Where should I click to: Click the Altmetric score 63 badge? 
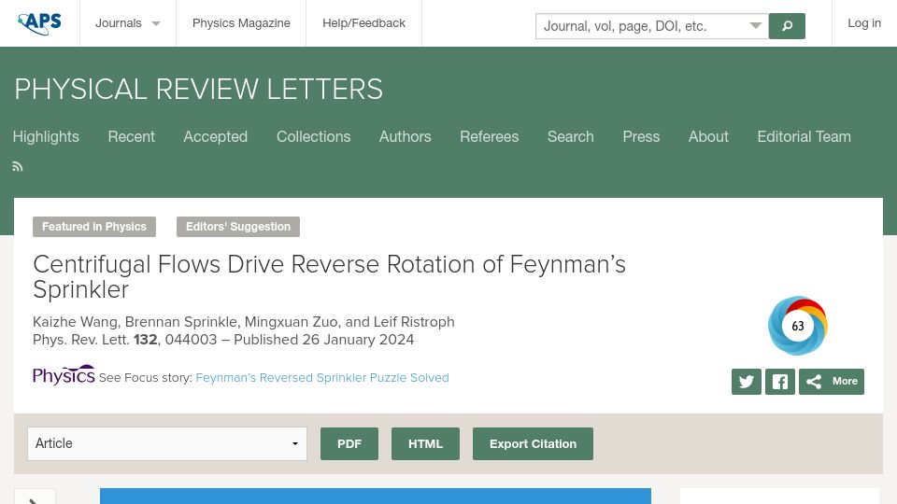(x=797, y=326)
